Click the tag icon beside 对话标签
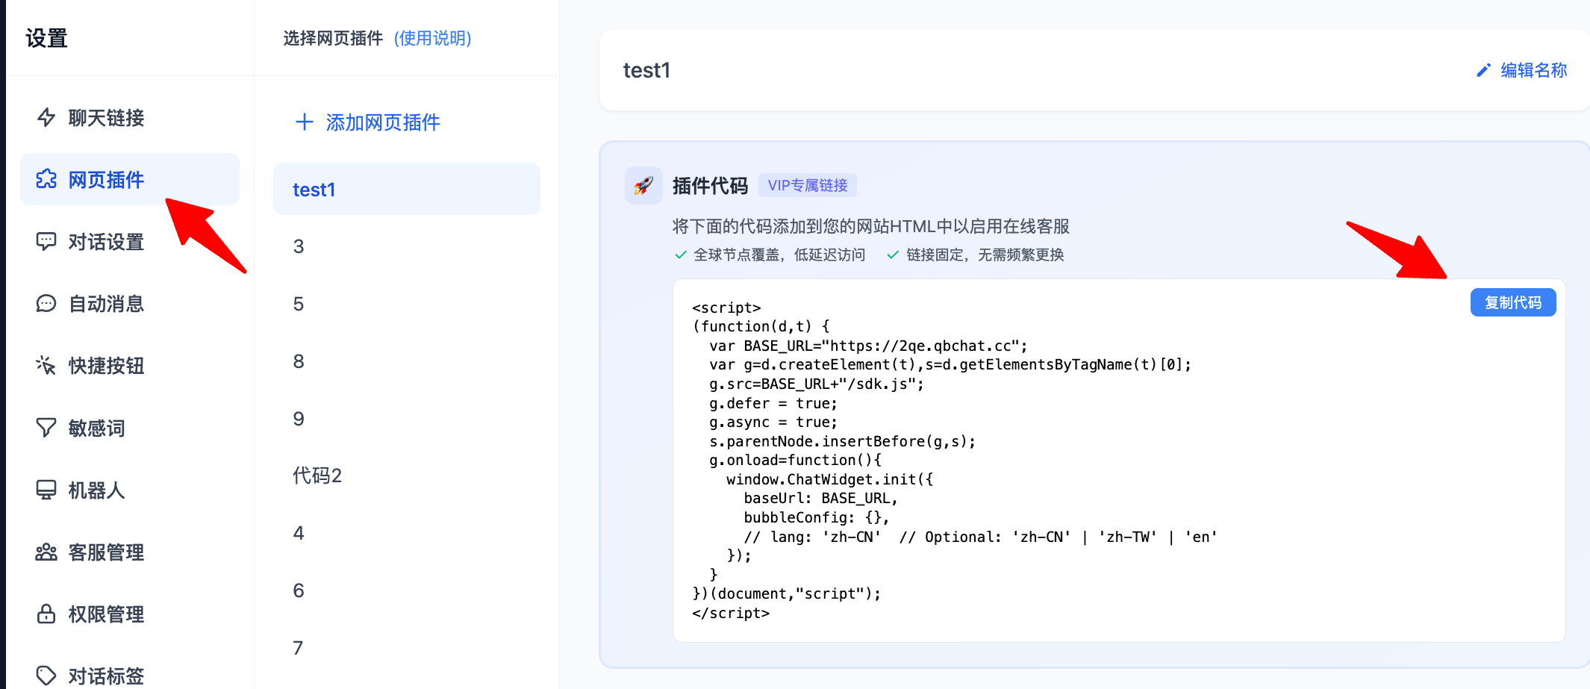 46,676
